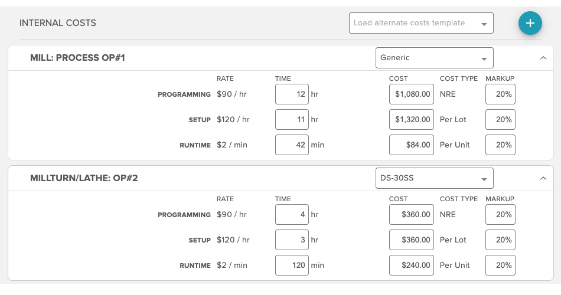Select the Lathe runtime cost field $240.00
The image size is (561, 295).
point(412,265)
